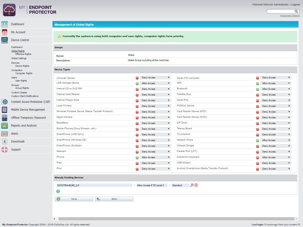303x227 pixels.
Task: Click the scrollbar right arrow
Action: tap(296, 219)
